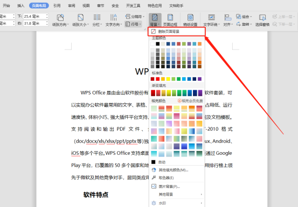The image size is (298, 207).
Task: Open the Developer Tools (开发工具) tab
Action: pyautogui.click(x=133, y=6)
